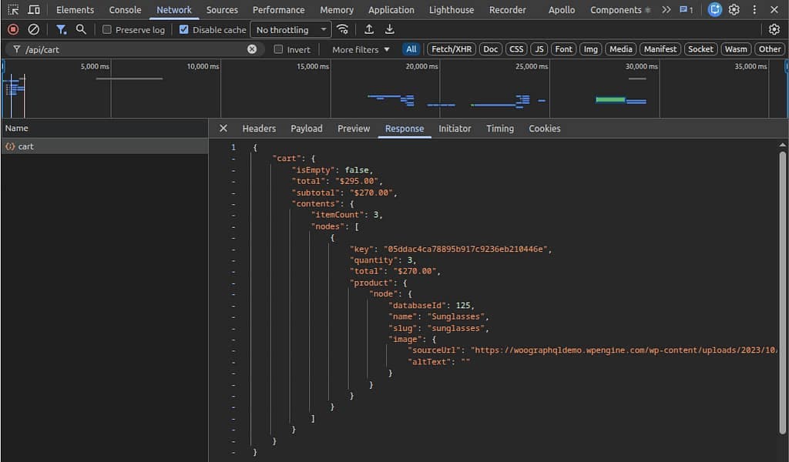Switch to the Console panel tab
The height and width of the screenshot is (462, 789).
(x=126, y=9)
